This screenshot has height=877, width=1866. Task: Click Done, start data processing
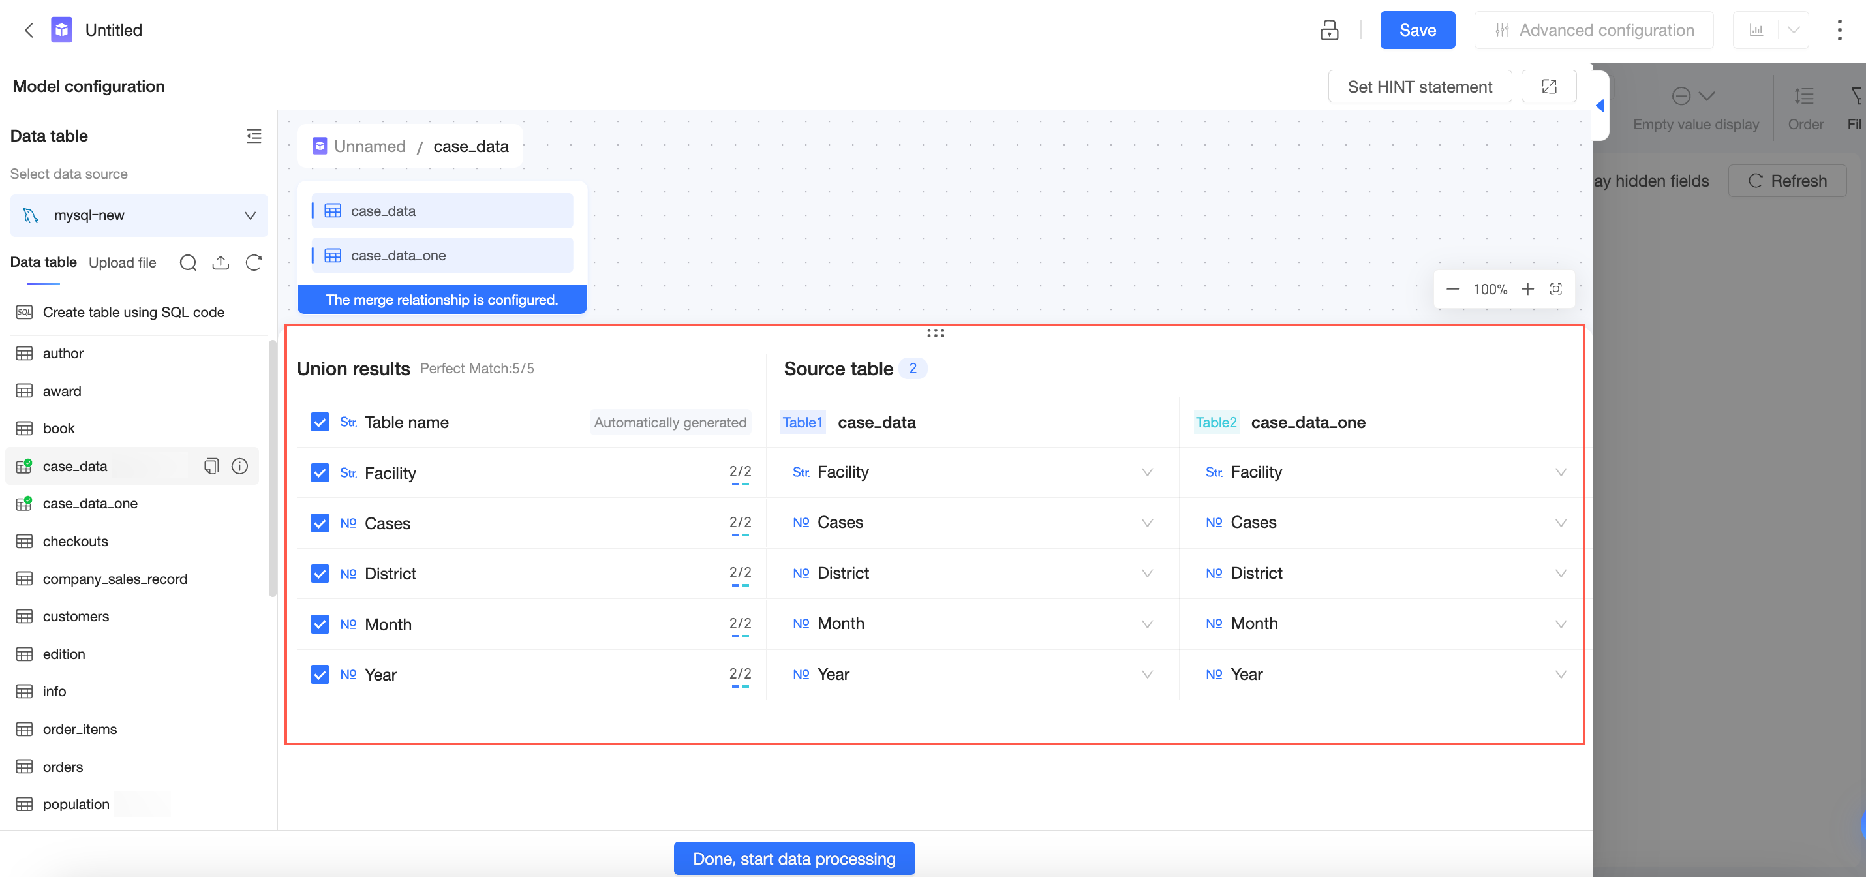(794, 858)
